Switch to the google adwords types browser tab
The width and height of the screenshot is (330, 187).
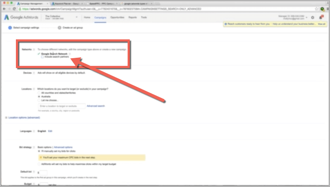[137, 4]
